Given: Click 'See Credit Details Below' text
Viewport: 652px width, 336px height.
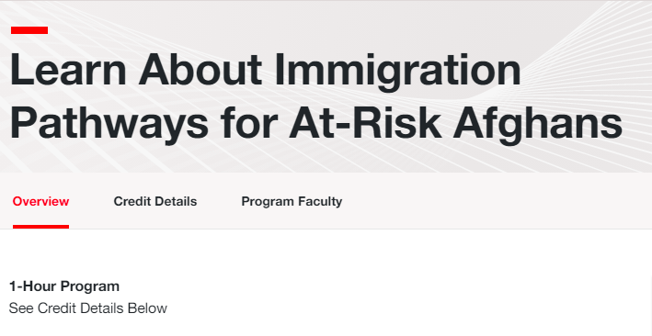Looking at the screenshot, I should (x=87, y=308).
